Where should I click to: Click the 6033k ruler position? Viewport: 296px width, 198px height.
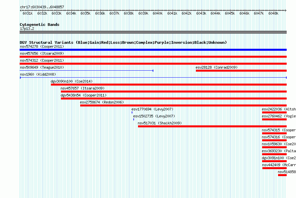click(57, 13)
